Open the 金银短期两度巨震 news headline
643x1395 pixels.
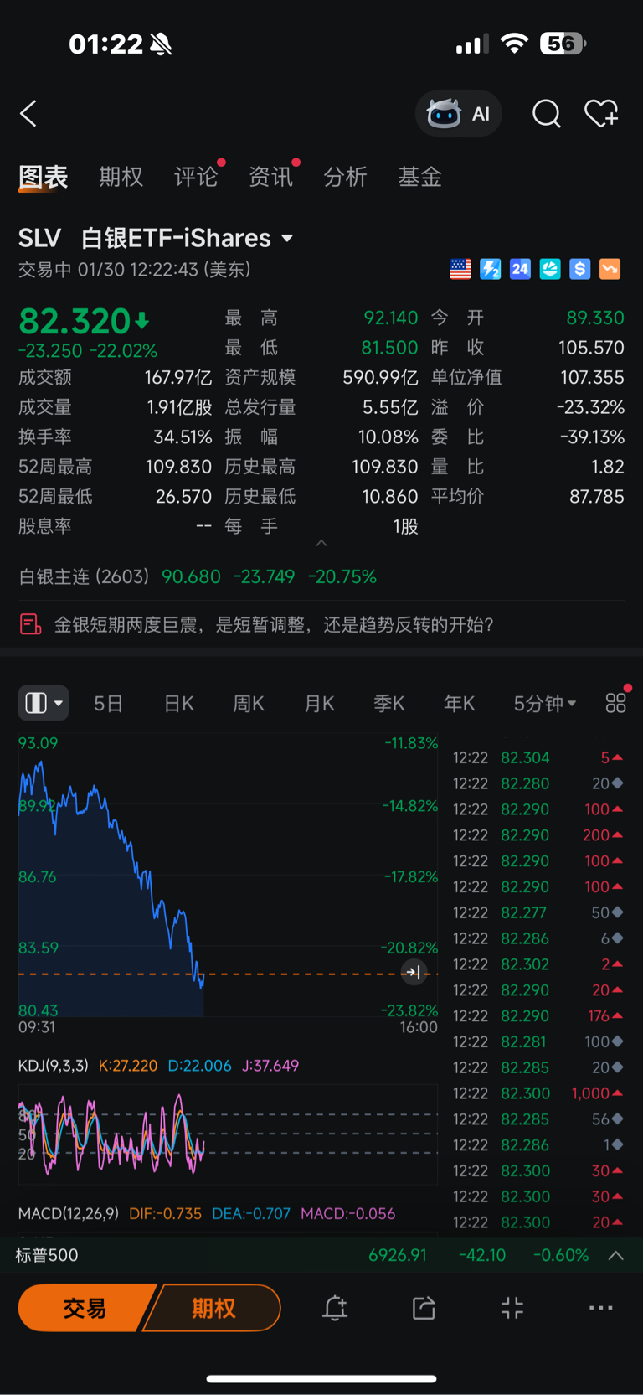tap(274, 624)
